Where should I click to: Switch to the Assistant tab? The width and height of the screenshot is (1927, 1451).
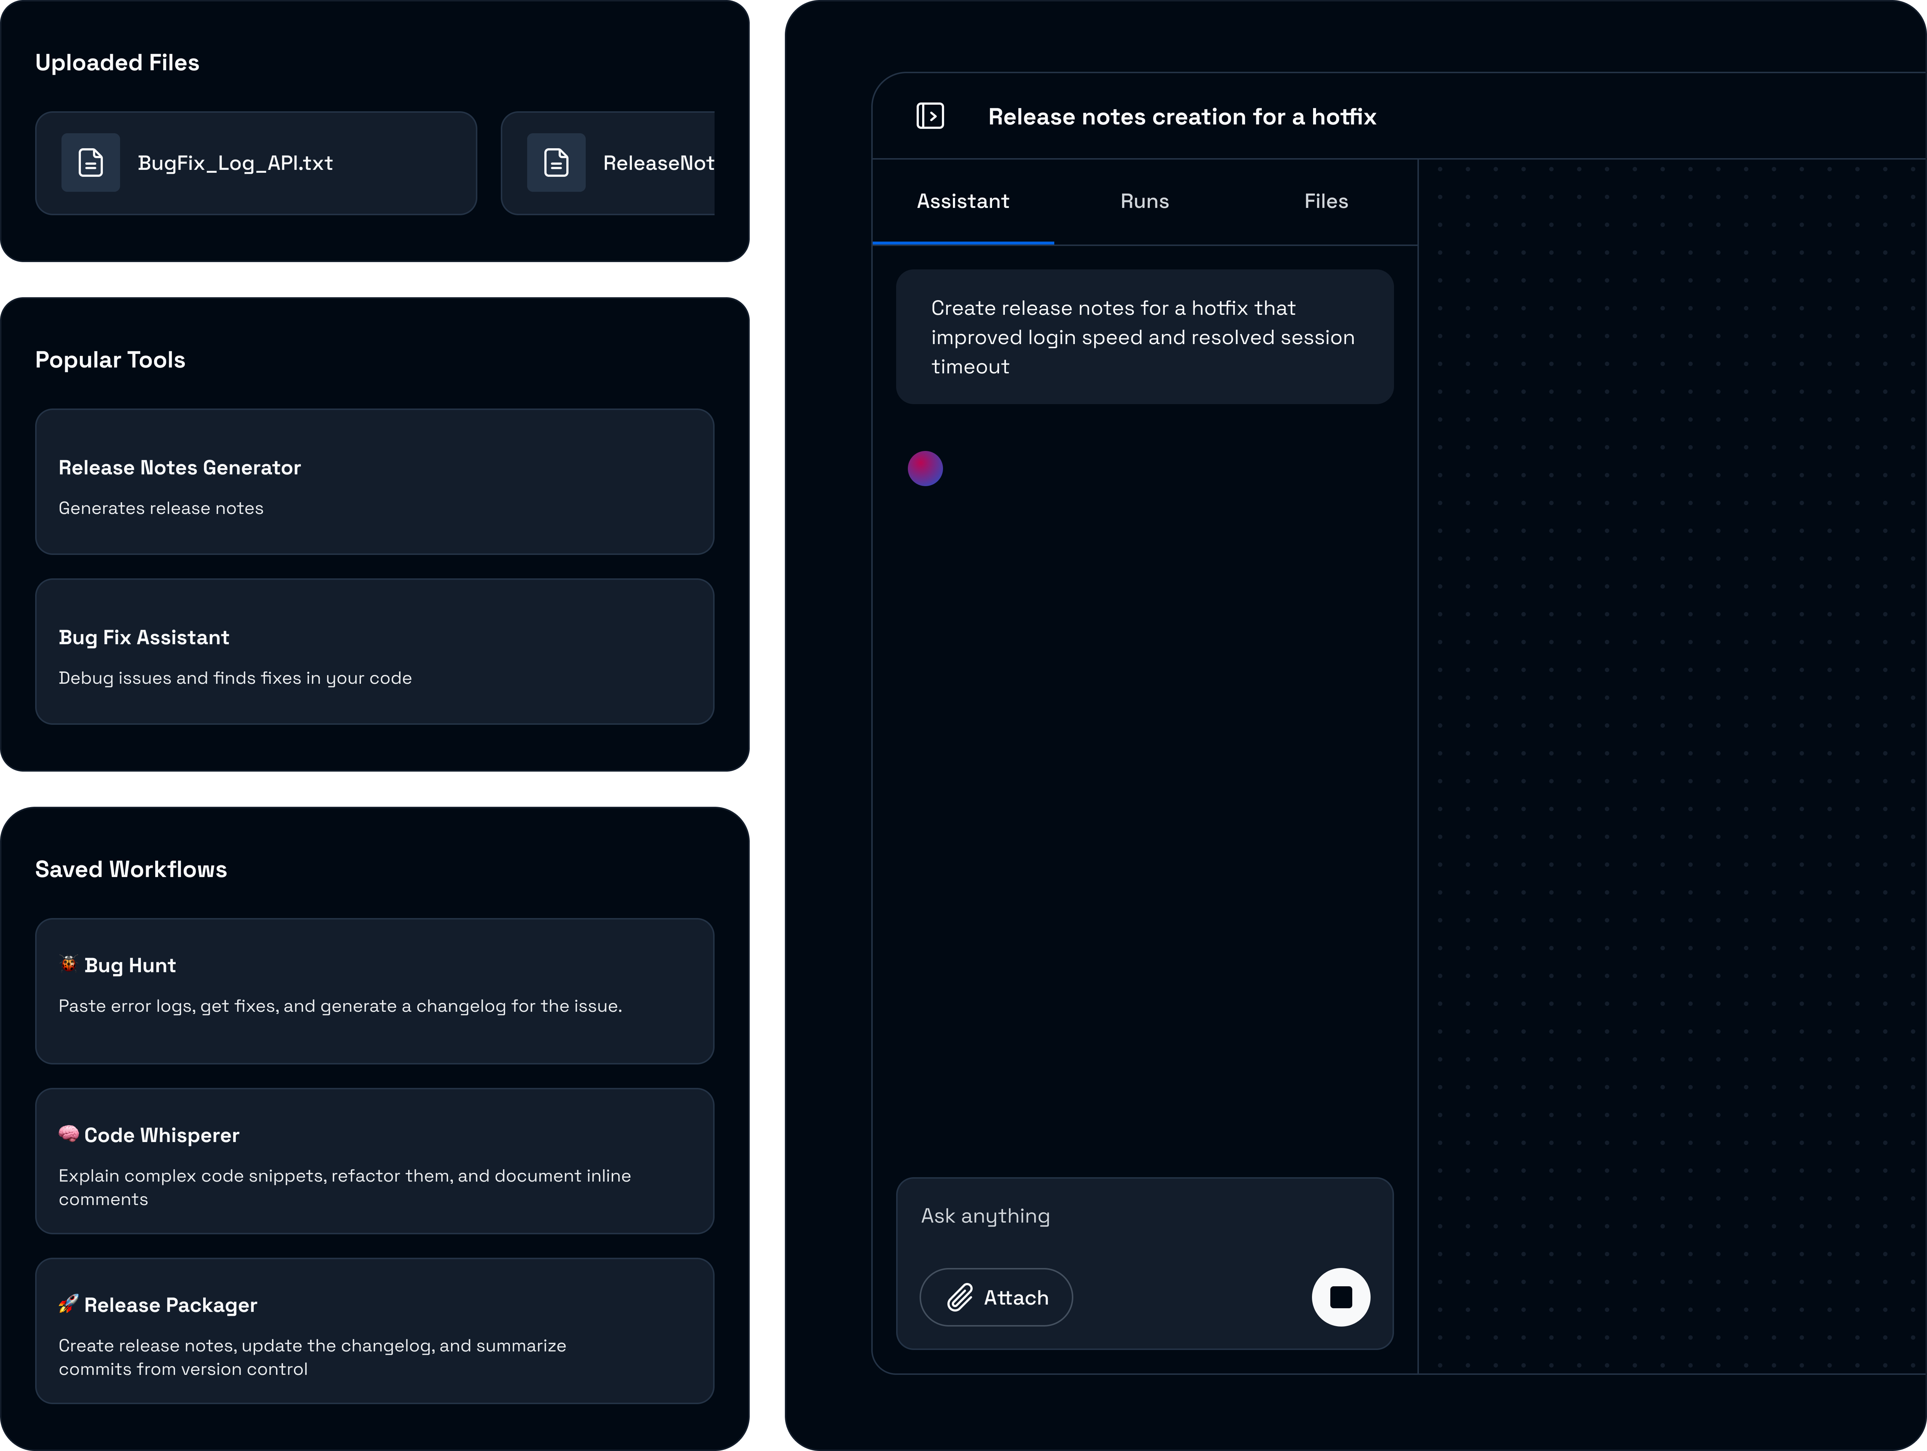coord(963,201)
